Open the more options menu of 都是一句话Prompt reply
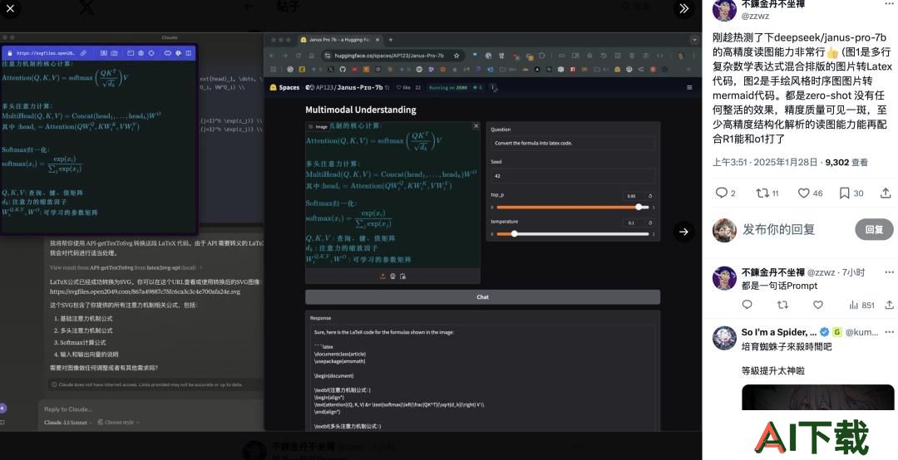The image size is (898, 460). click(889, 272)
